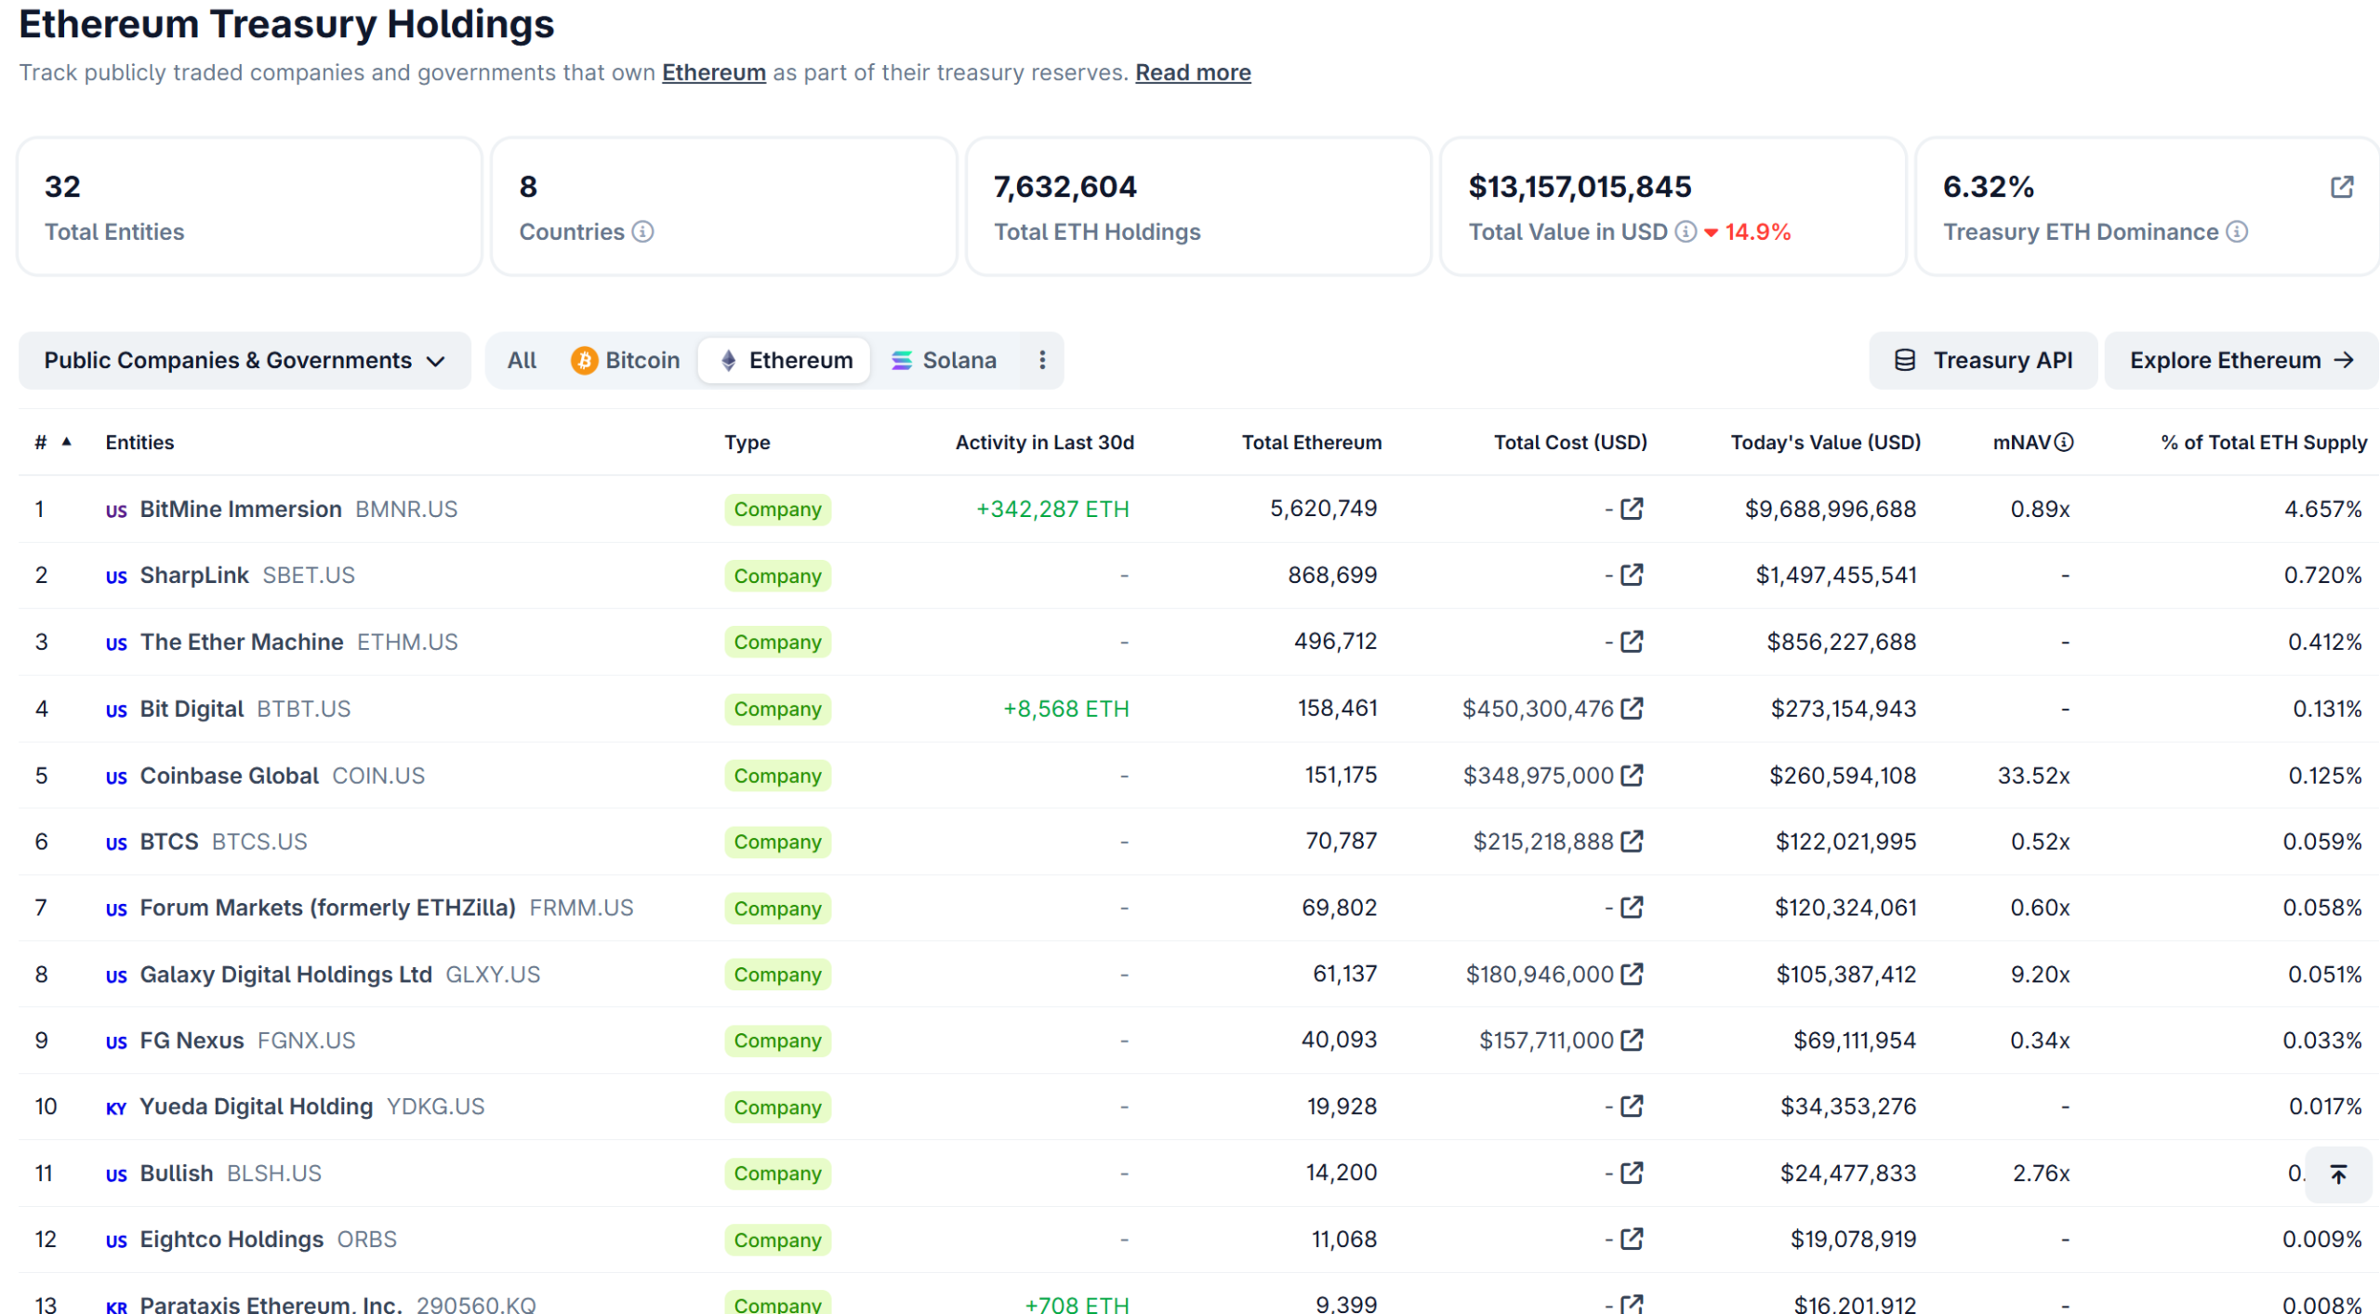This screenshot has width=2380, height=1314.
Task: Select the Ethereum tab
Action: [785, 360]
